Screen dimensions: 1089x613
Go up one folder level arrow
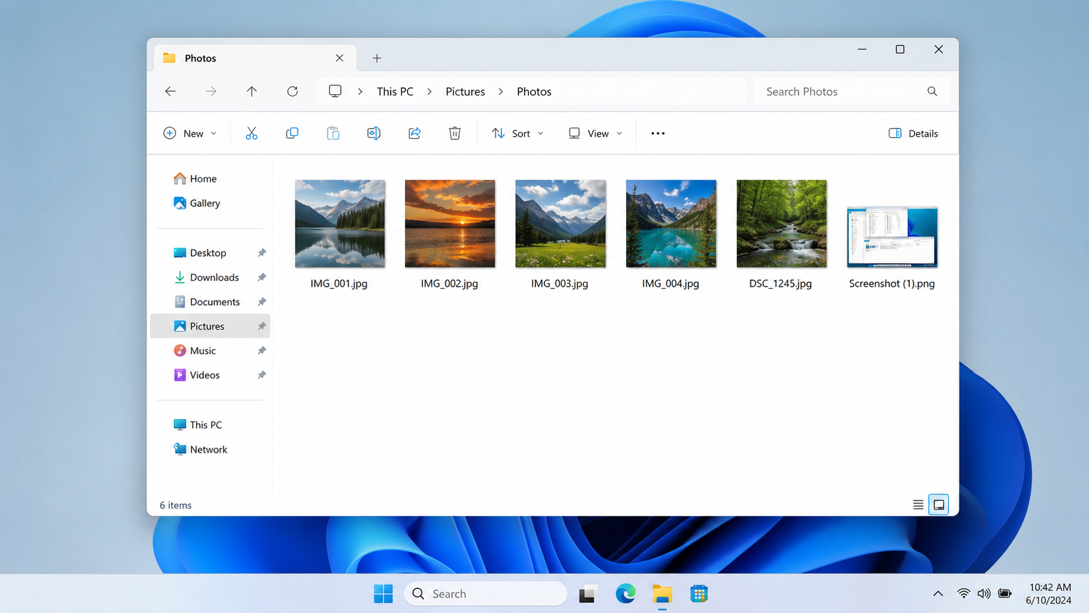click(251, 91)
